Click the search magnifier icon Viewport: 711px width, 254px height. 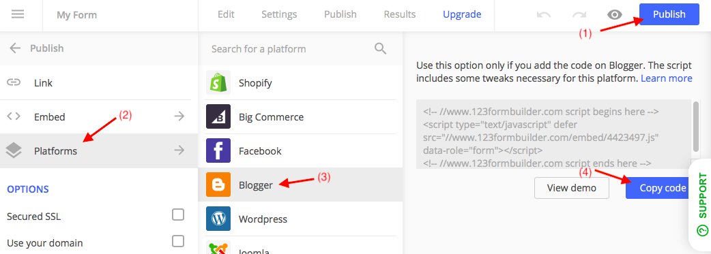pyautogui.click(x=380, y=48)
